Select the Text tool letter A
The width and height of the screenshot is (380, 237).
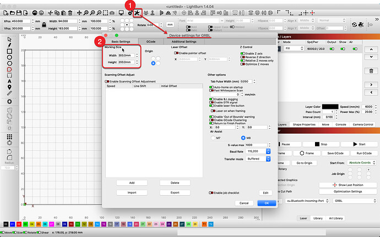pos(9,81)
